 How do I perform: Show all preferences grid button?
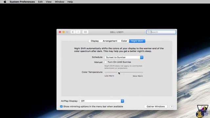point(85,32)
